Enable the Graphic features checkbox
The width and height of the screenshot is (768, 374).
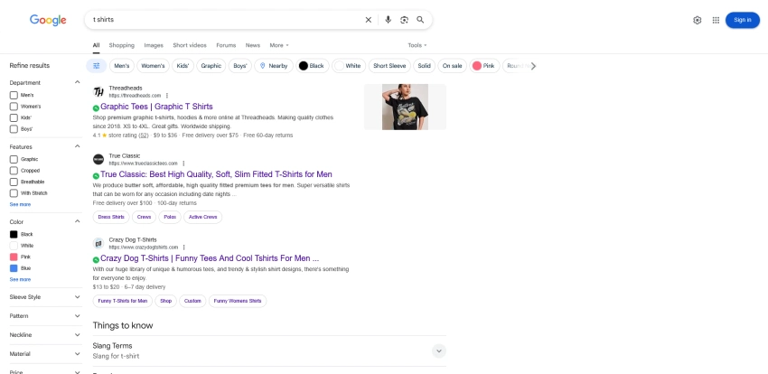[14, 159]
